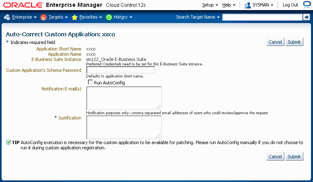Expand the History dropdown menu

(x=123, y=17)
